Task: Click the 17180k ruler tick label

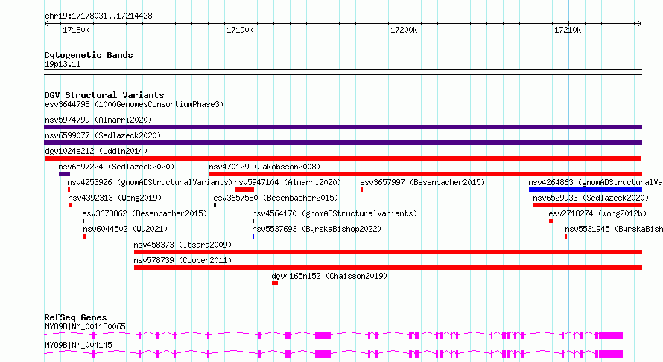Action: tap(76, 30)
